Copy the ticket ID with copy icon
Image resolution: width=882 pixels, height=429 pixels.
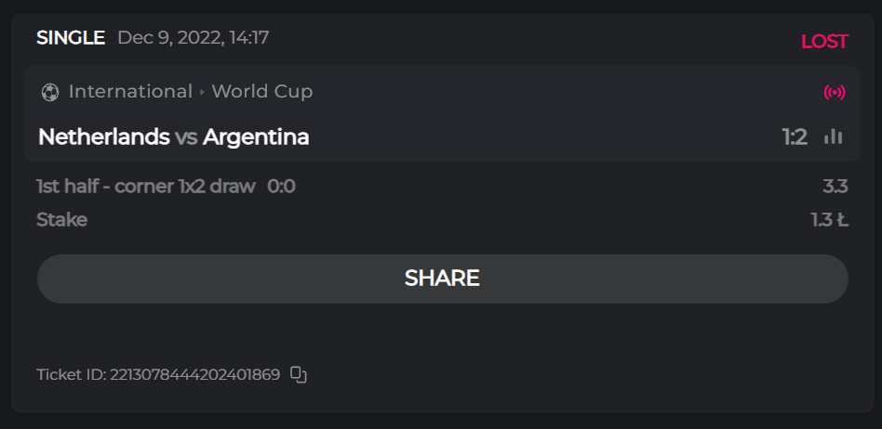(x=298, y=375)
